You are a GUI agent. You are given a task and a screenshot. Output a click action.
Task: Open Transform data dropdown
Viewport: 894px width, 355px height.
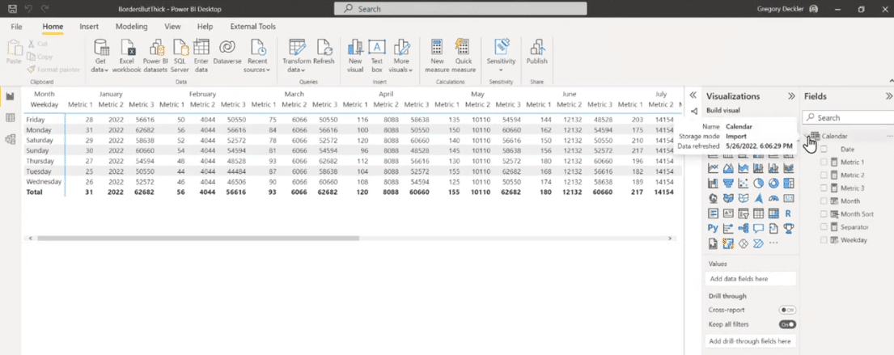[x=296, y=56]
